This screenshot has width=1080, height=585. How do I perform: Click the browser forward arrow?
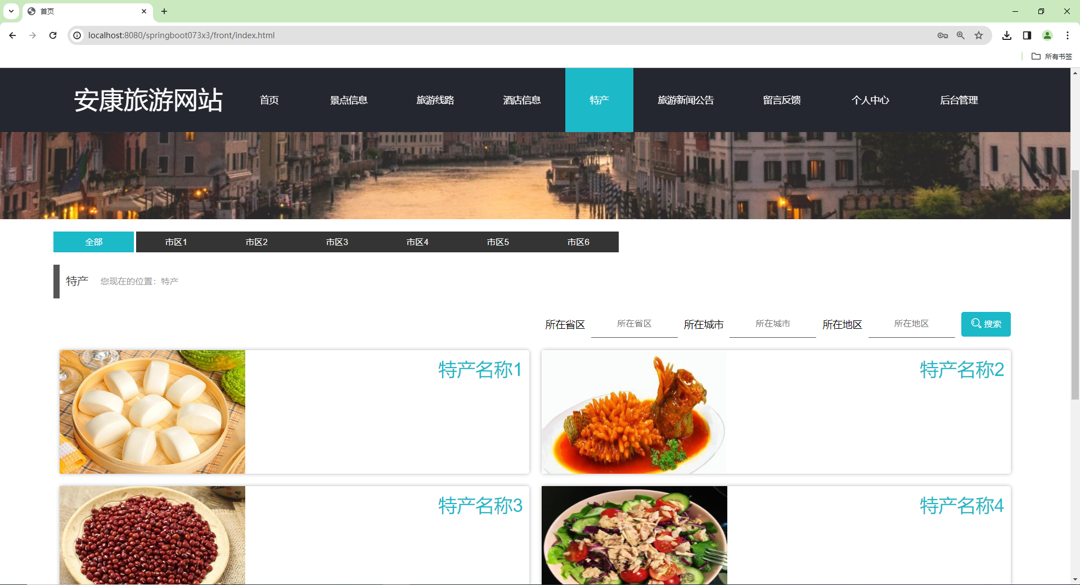33,35
